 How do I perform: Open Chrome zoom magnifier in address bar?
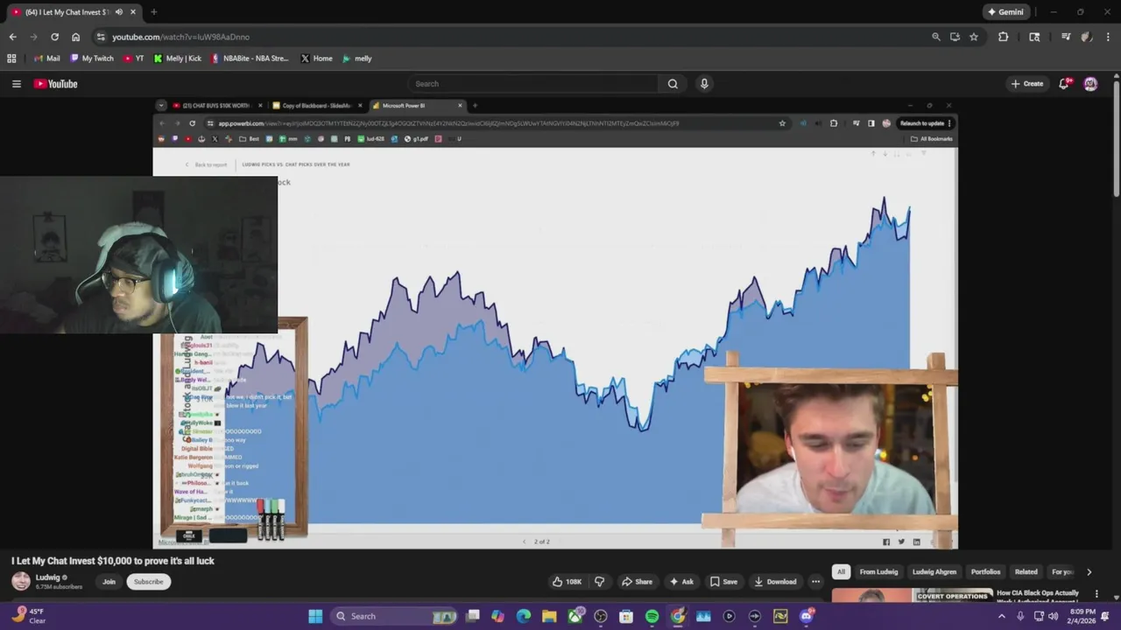coord(935,37)
